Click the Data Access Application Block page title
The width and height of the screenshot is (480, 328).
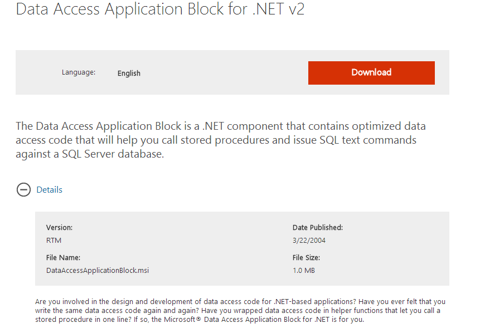click(x=160, y=9)
